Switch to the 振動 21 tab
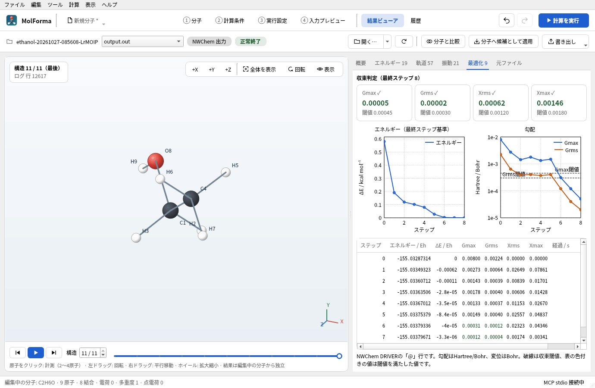Viewport: 595px width, 388px height. pos(451,63)
